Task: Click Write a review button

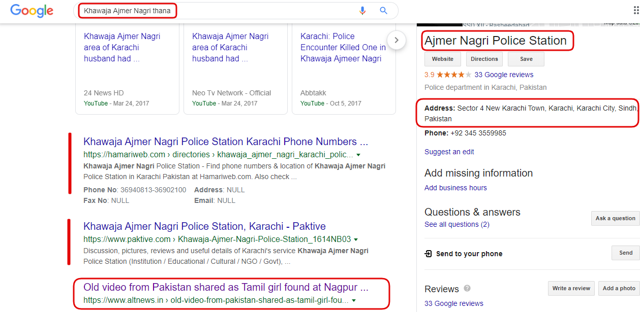Action: [571, 288]
